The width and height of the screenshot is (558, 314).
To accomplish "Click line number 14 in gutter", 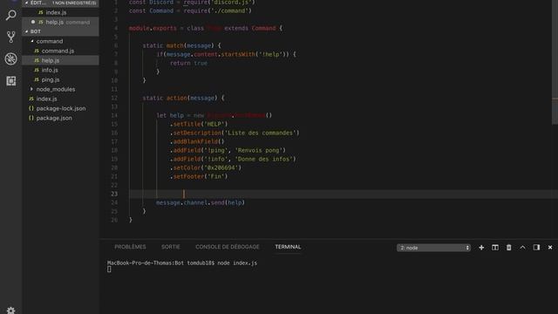I will click(114, 115).
